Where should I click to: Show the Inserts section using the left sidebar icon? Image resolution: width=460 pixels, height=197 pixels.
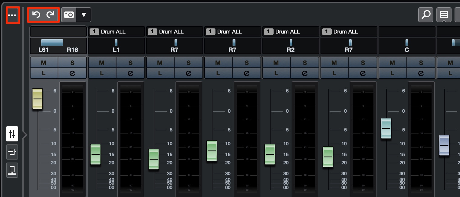click(12, 152)
